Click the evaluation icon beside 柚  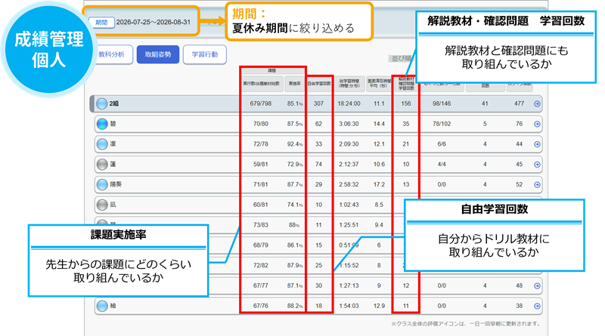coord(102,306)
